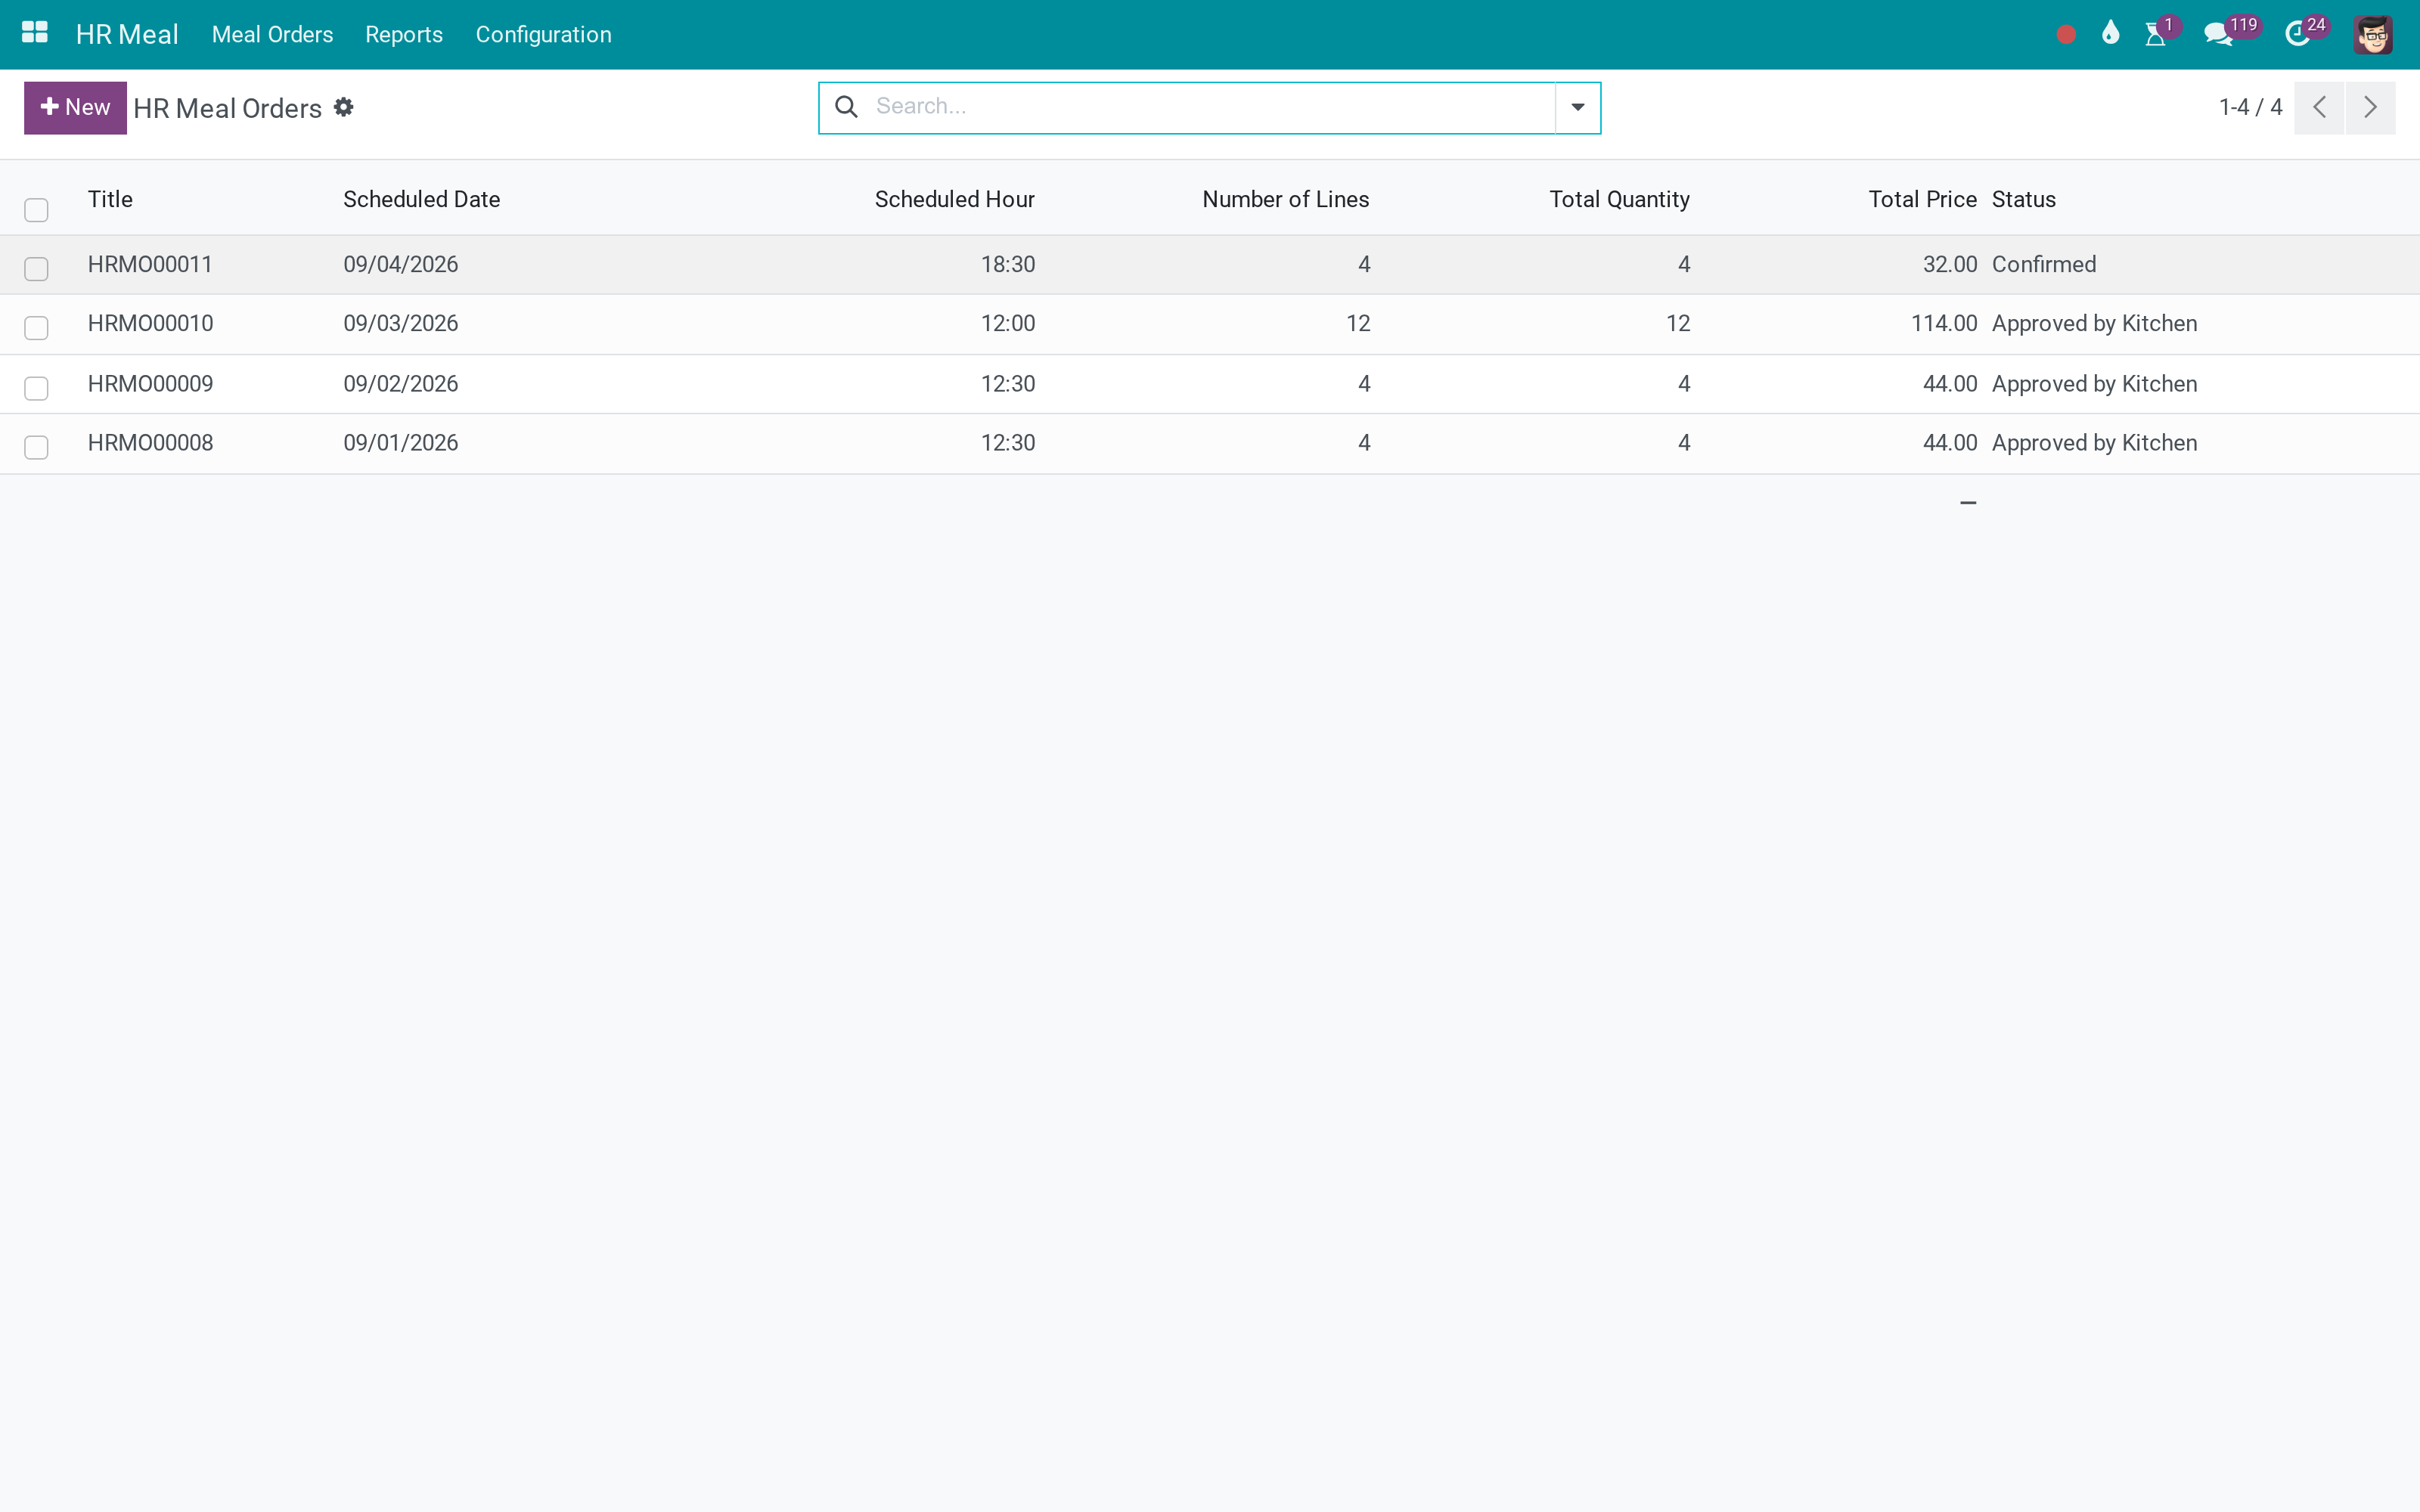Create a New meal order
Screen dimensions: 2420x1512
tap(75, 107)
